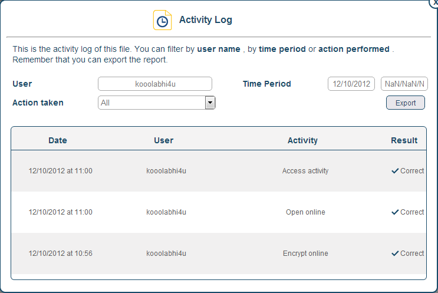
Task: Click the Activity column header
Action: pos(302,140)
